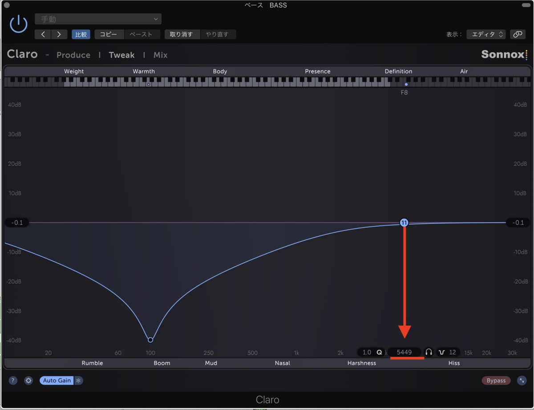The width and height of the screenshot is (534, 410).
Task: Switch to the Tweak tab
Action: point(121,55)
